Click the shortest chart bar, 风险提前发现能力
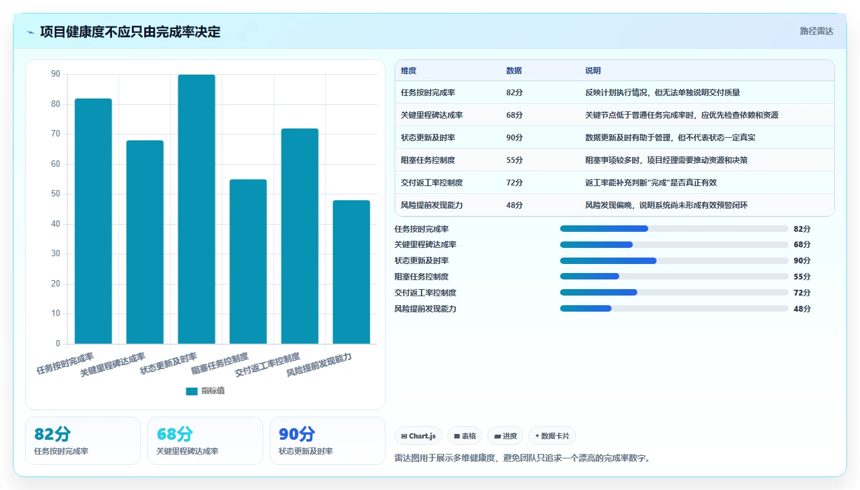Image resolution: width=860 pixels, height=490 pixels. [x=351, y=272]
